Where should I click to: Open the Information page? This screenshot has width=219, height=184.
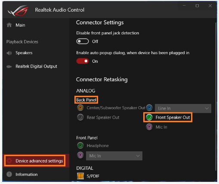click(36, 175)
